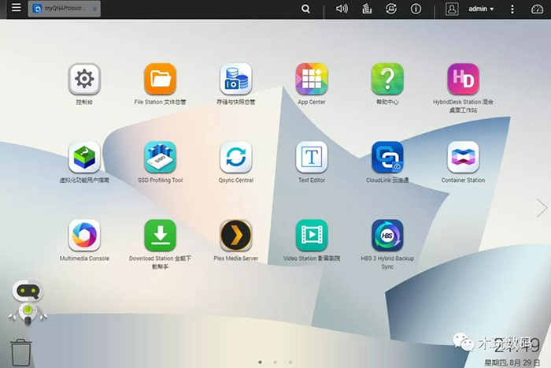Select third desktop page dot
This screenshot has height=368, width=551.
(x=290, y=362)
